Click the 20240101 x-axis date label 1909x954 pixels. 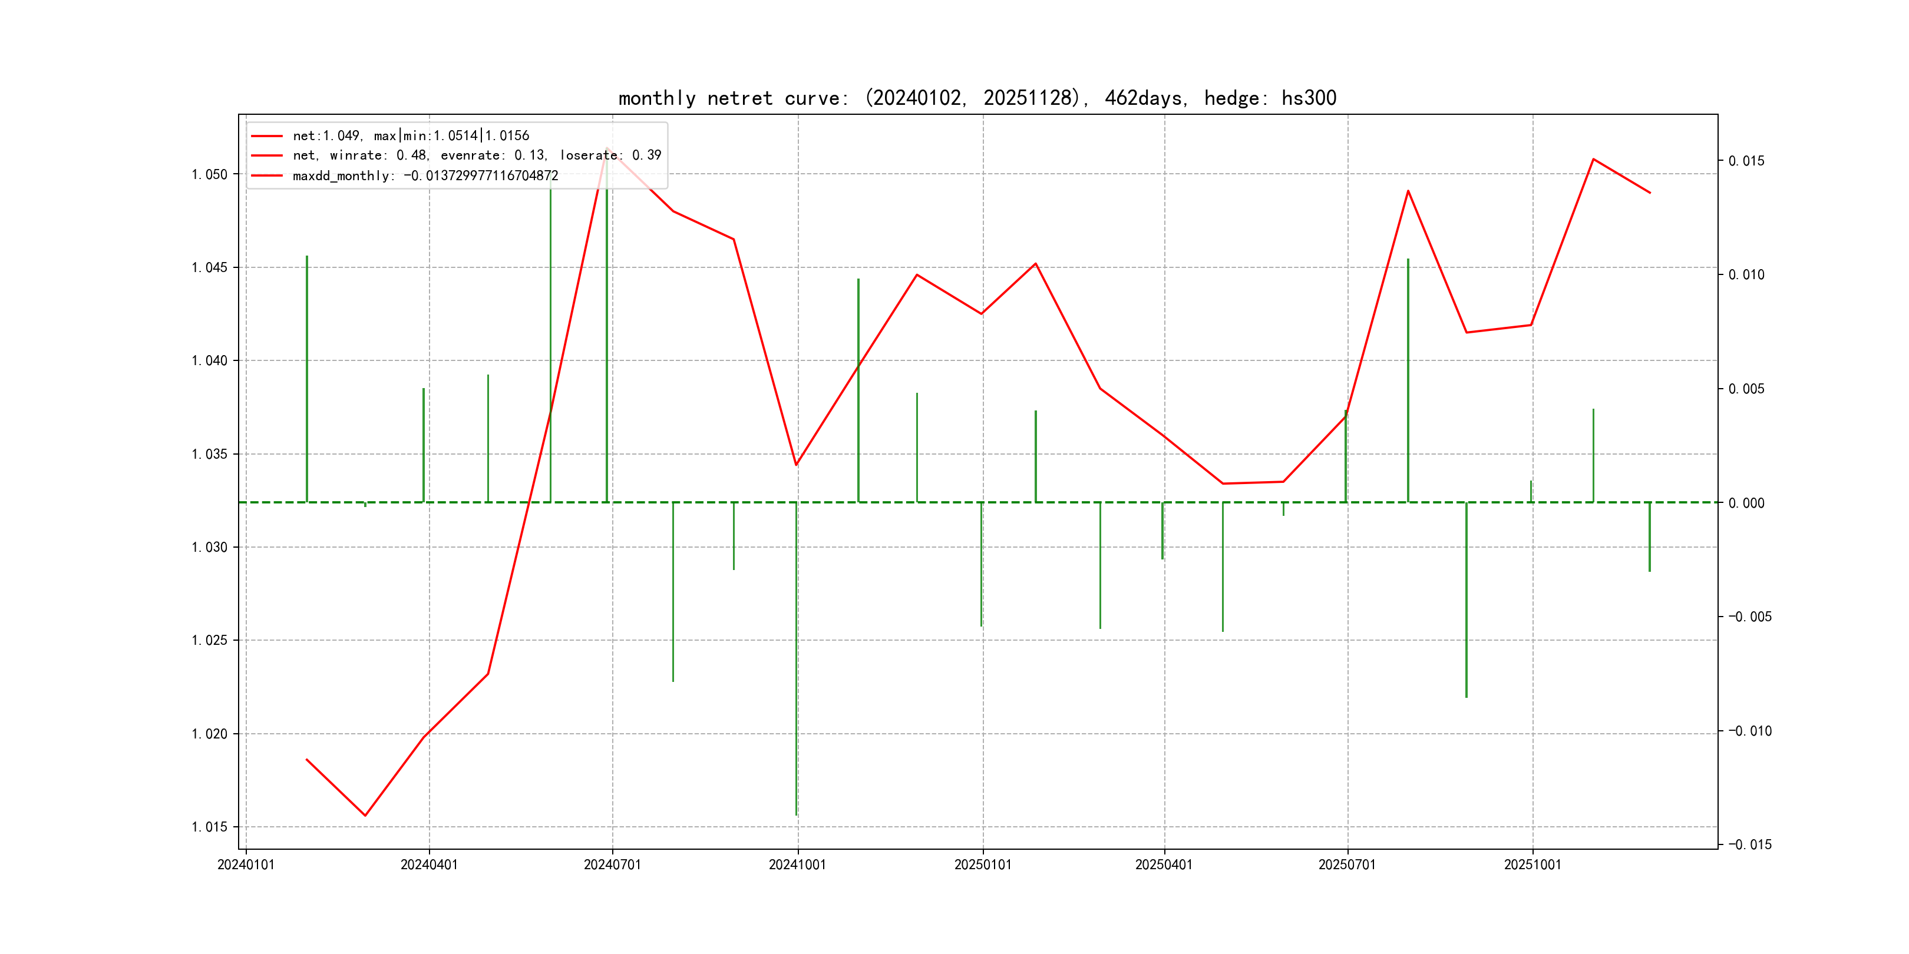click(245, 864)
